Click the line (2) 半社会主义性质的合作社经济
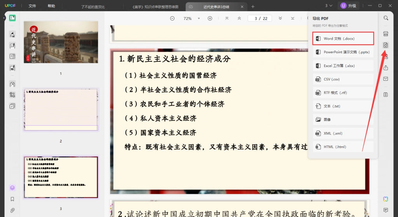Image resolution: width=398 pixels, height=217 pixels. click(x=178, y=90)
